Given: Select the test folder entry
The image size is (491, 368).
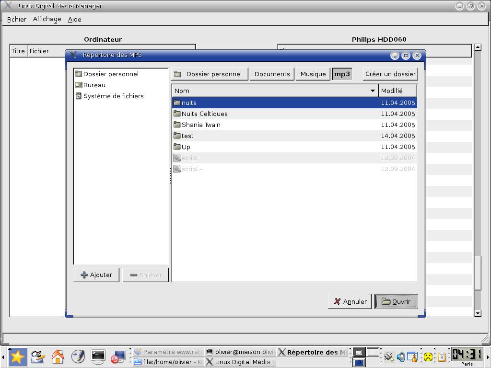Looking at the screenshot, I should point(187,136).
